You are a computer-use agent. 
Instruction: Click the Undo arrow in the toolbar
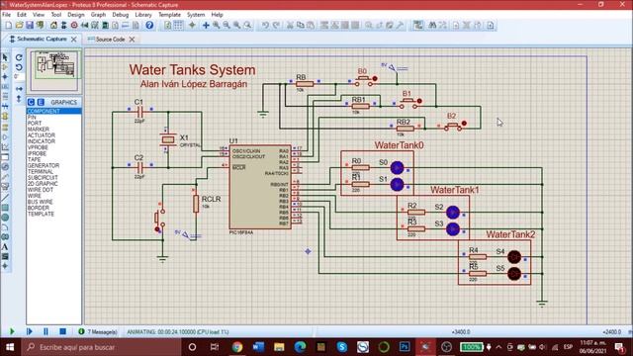265,25
